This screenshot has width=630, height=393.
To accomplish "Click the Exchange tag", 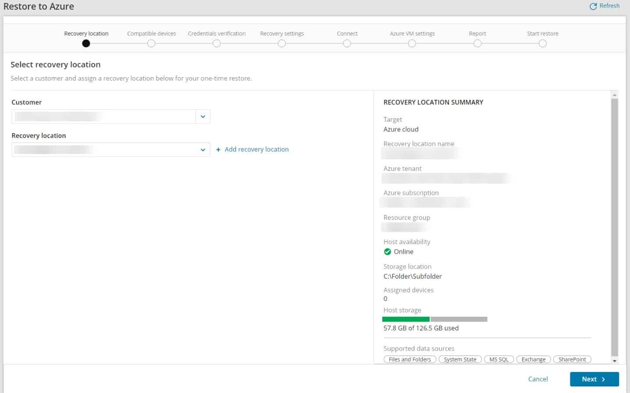I will pos(534,359).
